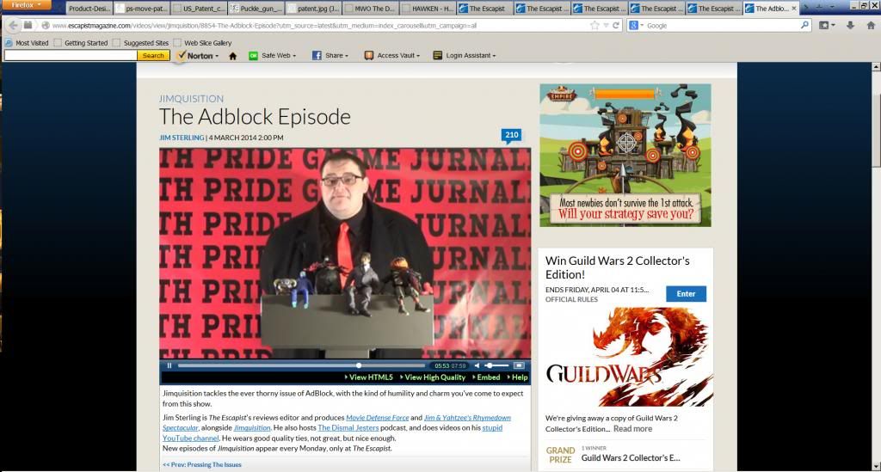This screenshot has height=472, width=881.
Task: Click the Empire game ad banner
Action: coord(625,156)
